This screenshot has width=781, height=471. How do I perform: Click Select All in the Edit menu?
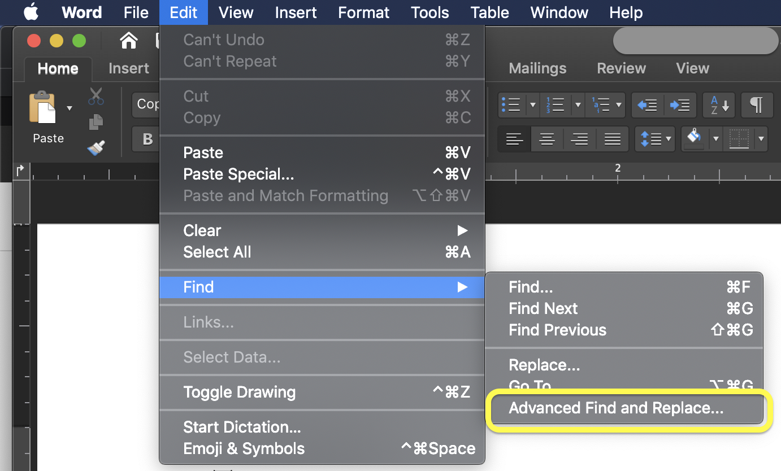tap(217, 252)
